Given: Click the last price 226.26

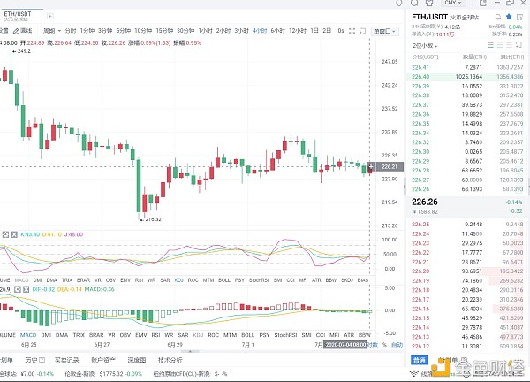Looking at the screenshot, I should [425, 202].
